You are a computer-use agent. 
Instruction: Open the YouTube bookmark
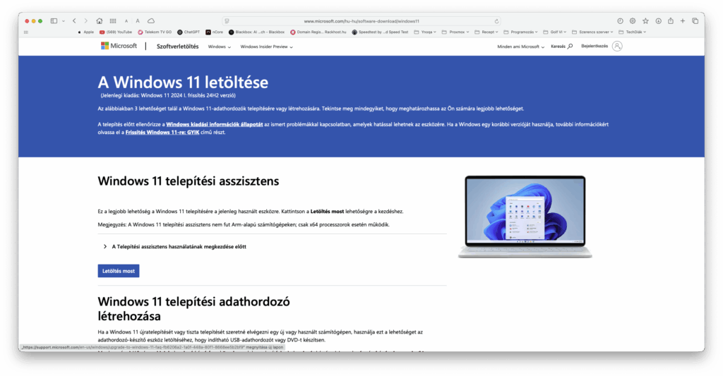pyautogui.click(x=116, y=32)
